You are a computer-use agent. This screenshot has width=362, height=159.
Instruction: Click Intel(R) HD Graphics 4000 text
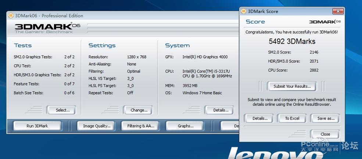(x=205, y=57)
